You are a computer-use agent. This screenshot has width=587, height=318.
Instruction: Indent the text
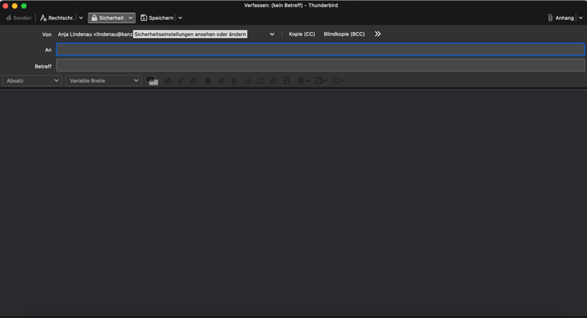click(x=287, y=81)
